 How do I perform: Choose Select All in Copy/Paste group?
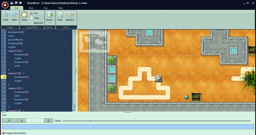[36, 23]
